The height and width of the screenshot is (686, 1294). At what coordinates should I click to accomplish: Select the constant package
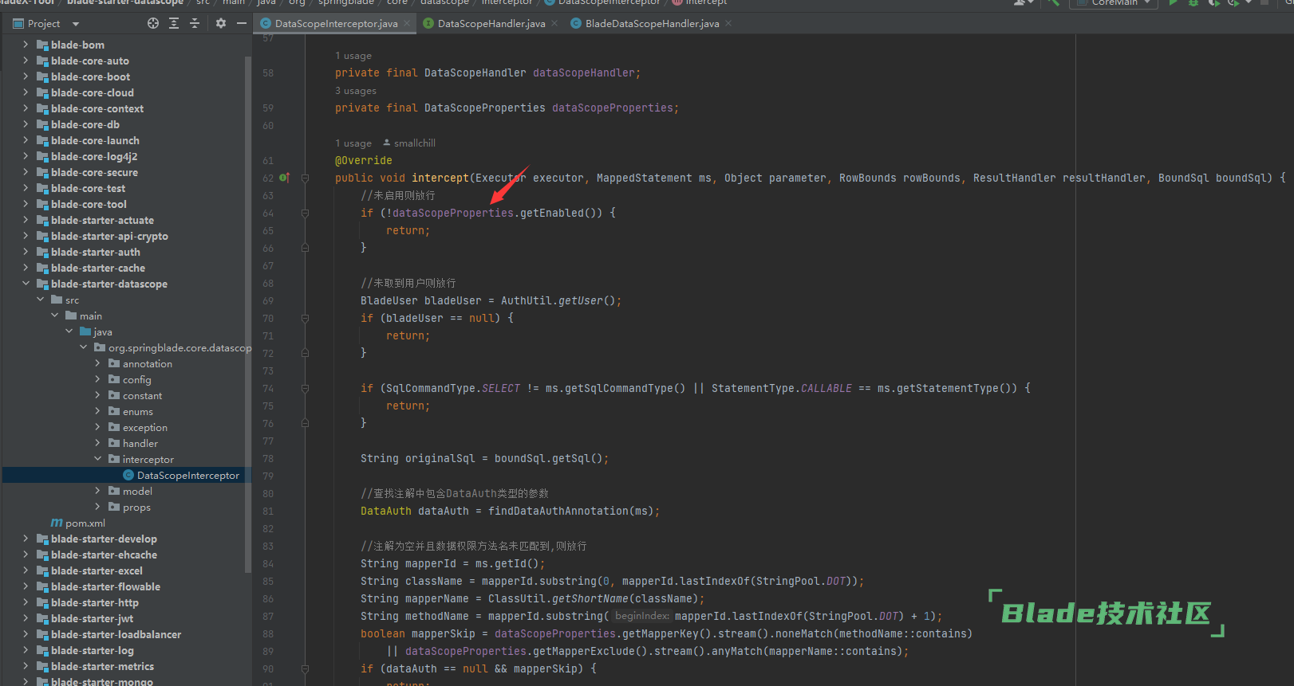pos(142,396)
